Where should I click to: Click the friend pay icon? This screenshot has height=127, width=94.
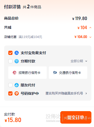(17, 85)
